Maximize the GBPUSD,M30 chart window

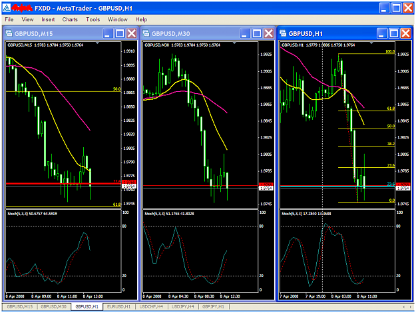pos(257,33)
